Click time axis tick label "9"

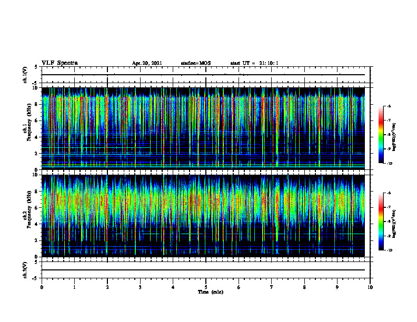[x=337, y=287]
